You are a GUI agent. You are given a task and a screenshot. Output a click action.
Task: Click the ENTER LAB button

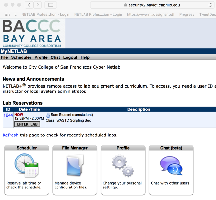pos(27,124)
